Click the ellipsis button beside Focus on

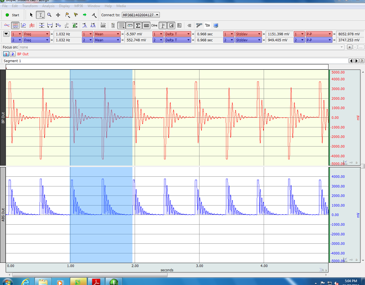pos(361,47)
